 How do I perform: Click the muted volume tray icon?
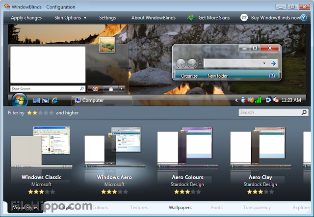[276, 100]
